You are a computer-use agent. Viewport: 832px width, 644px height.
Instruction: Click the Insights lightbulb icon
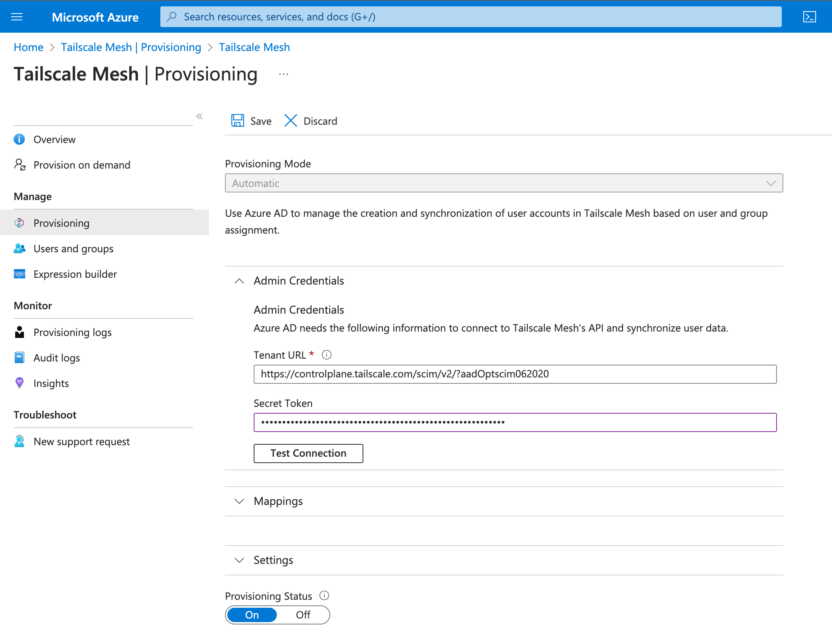[x=20, y=383]
